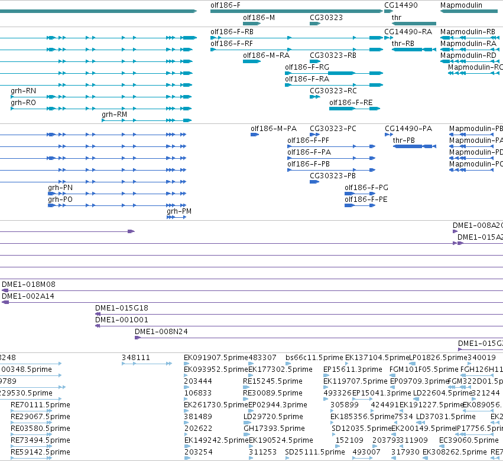Click the olf186-F gene label
This screenshot has width=503, height=461.
click(225, 5)
